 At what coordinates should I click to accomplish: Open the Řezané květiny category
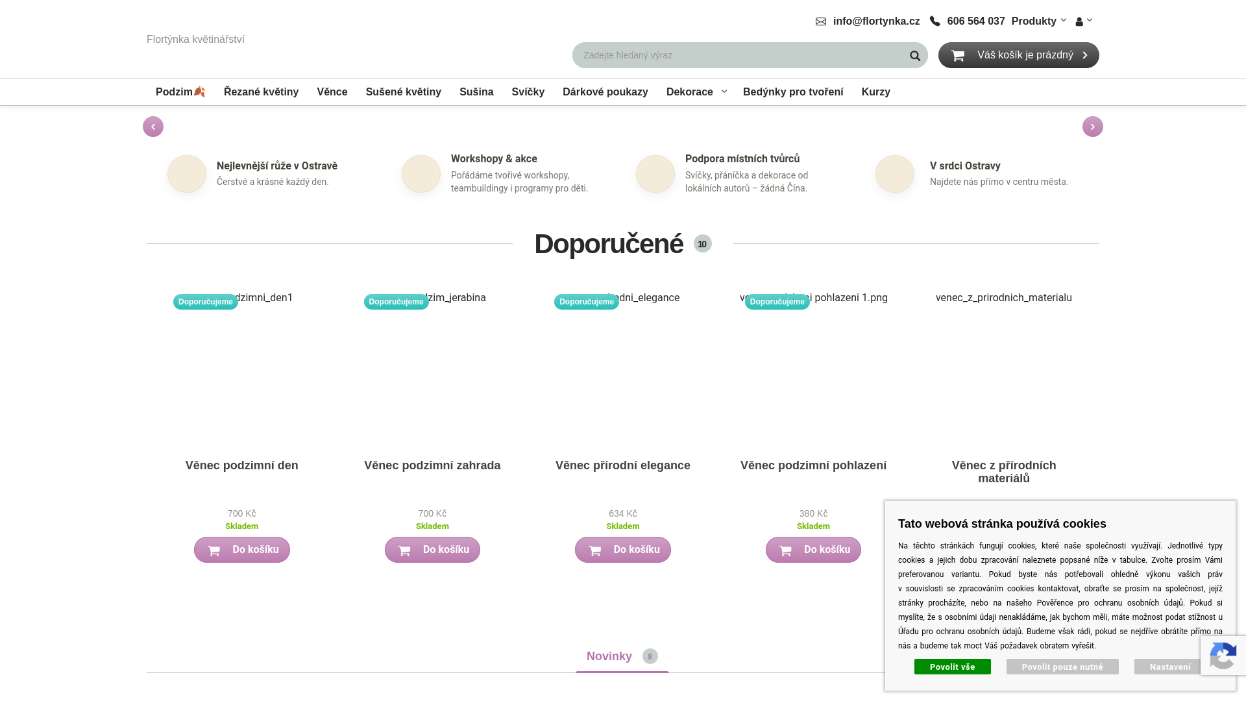coord(262,92)
